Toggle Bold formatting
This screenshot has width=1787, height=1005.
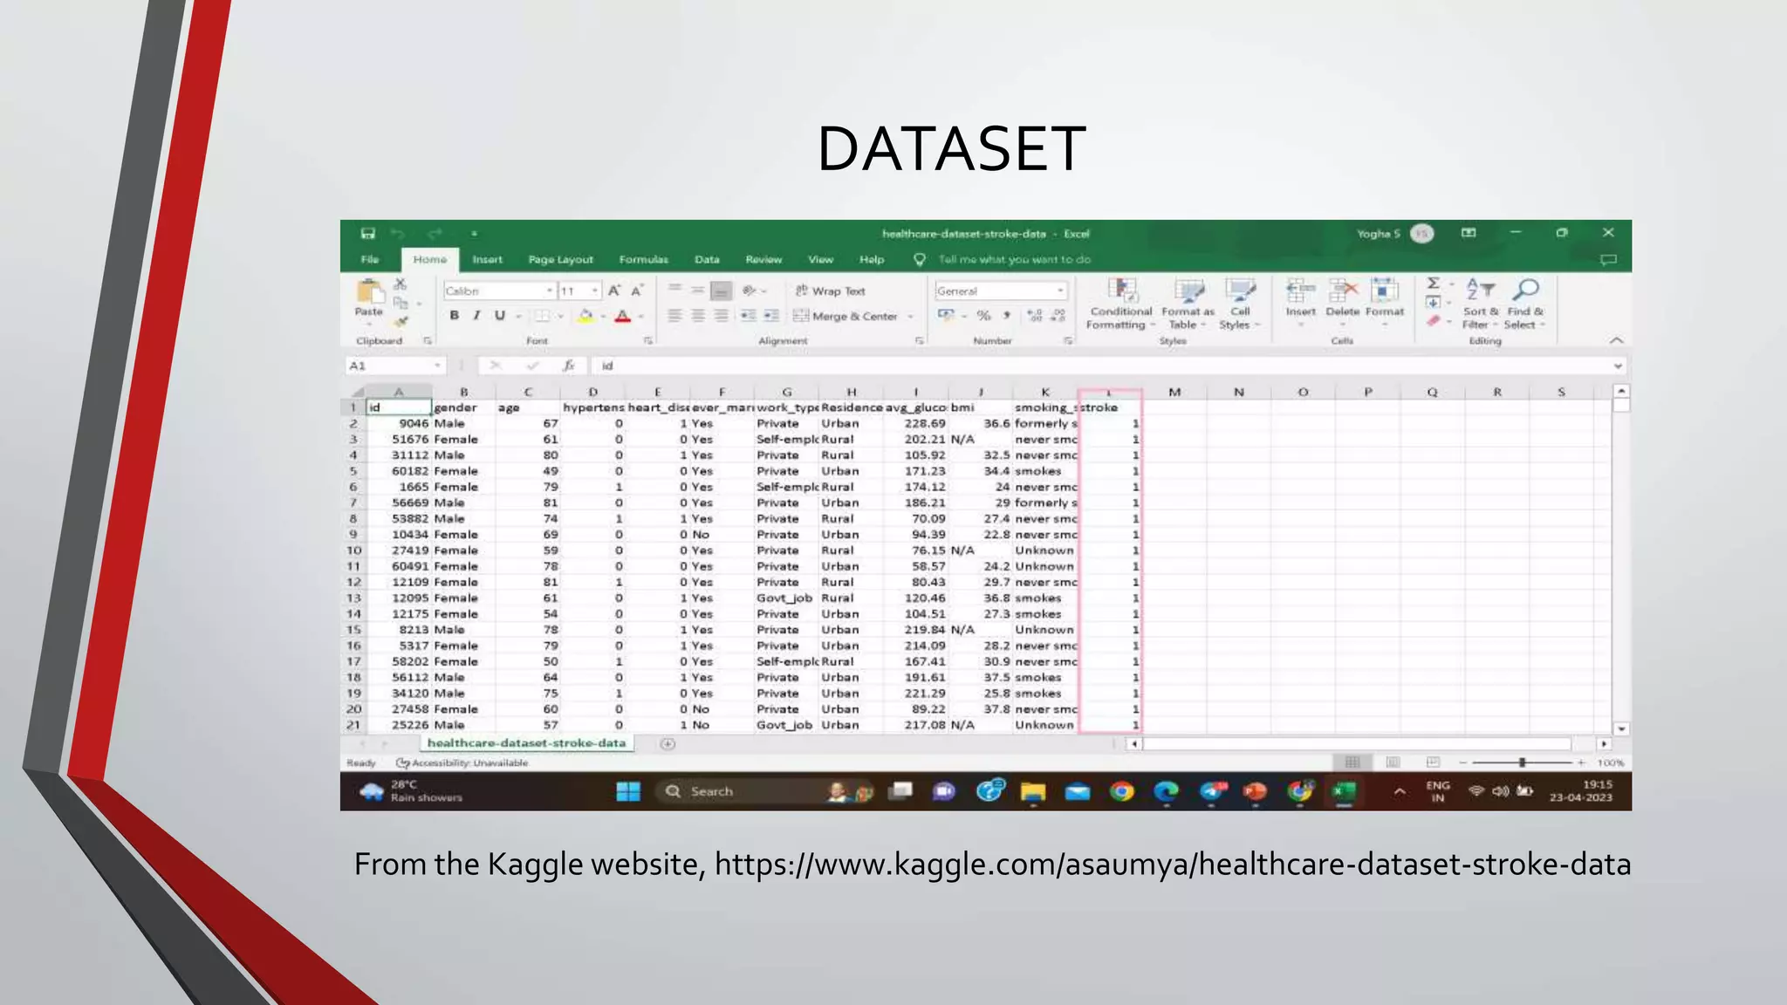[x=454, y=316]
